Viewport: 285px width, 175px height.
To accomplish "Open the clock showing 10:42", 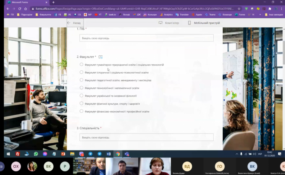I will pos(270,154).
